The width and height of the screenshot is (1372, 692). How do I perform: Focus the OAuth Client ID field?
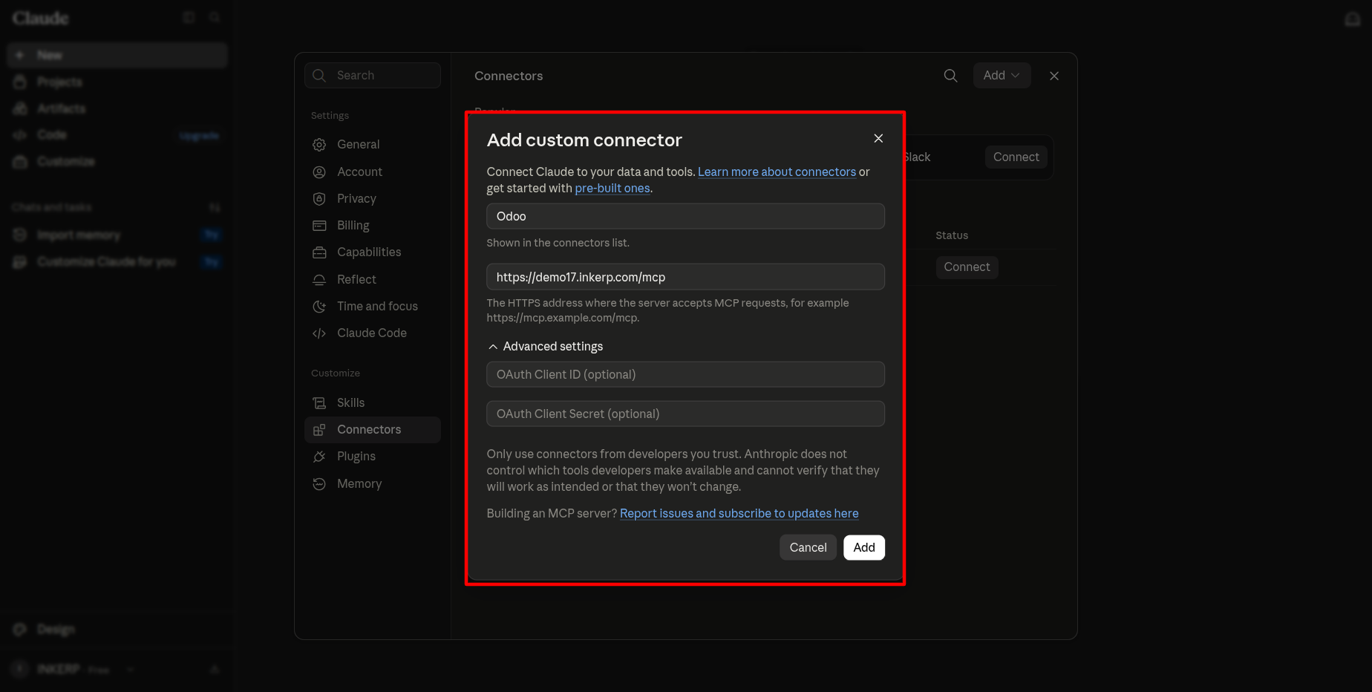click(685, 374)
